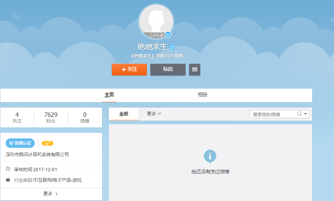The width and height of the screenshot is (334, 201).
Task: Click the info icon above 他还没有发过微博
Action: point(210,157)
